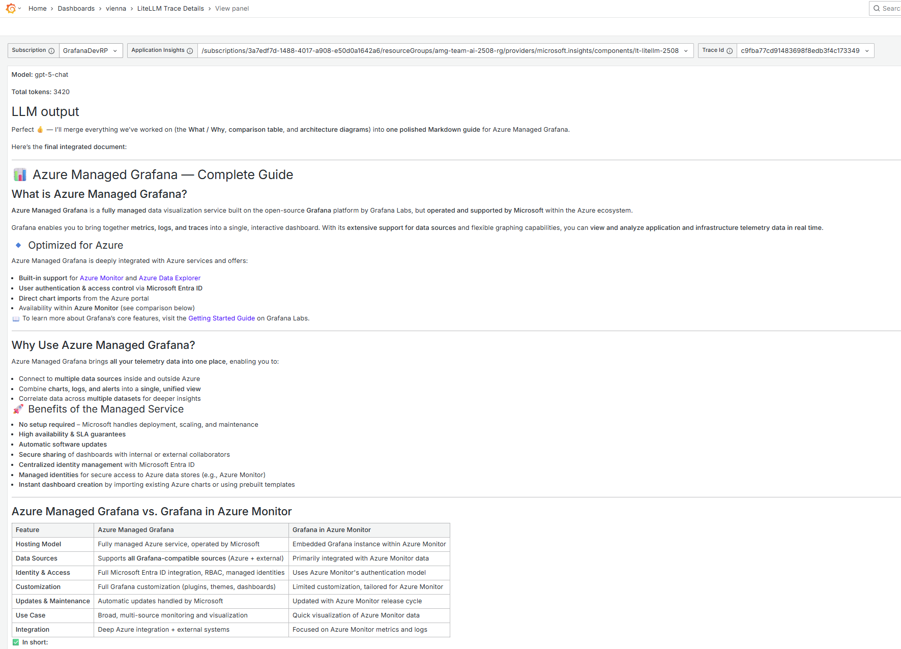Click 'Embedded Grafana instance within Azure Monitor' cell

pos(369,544)
